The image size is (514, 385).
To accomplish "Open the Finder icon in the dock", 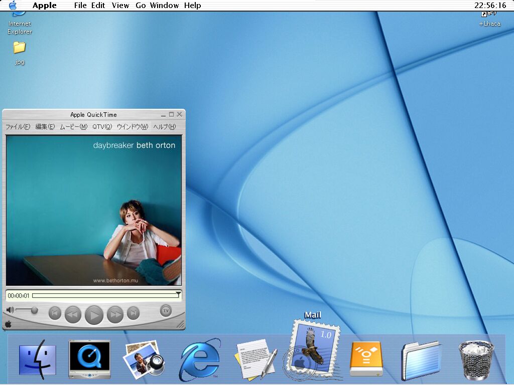I will click(x=37, y=359).
